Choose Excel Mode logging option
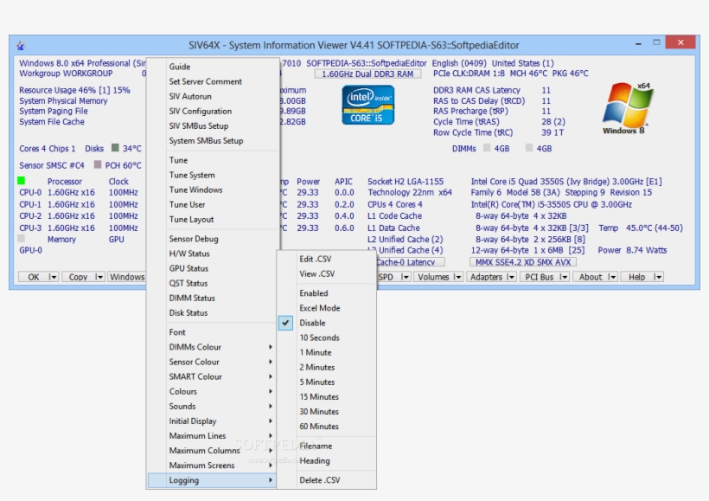Screen dimensions: 709x501 tap(327, 308)
